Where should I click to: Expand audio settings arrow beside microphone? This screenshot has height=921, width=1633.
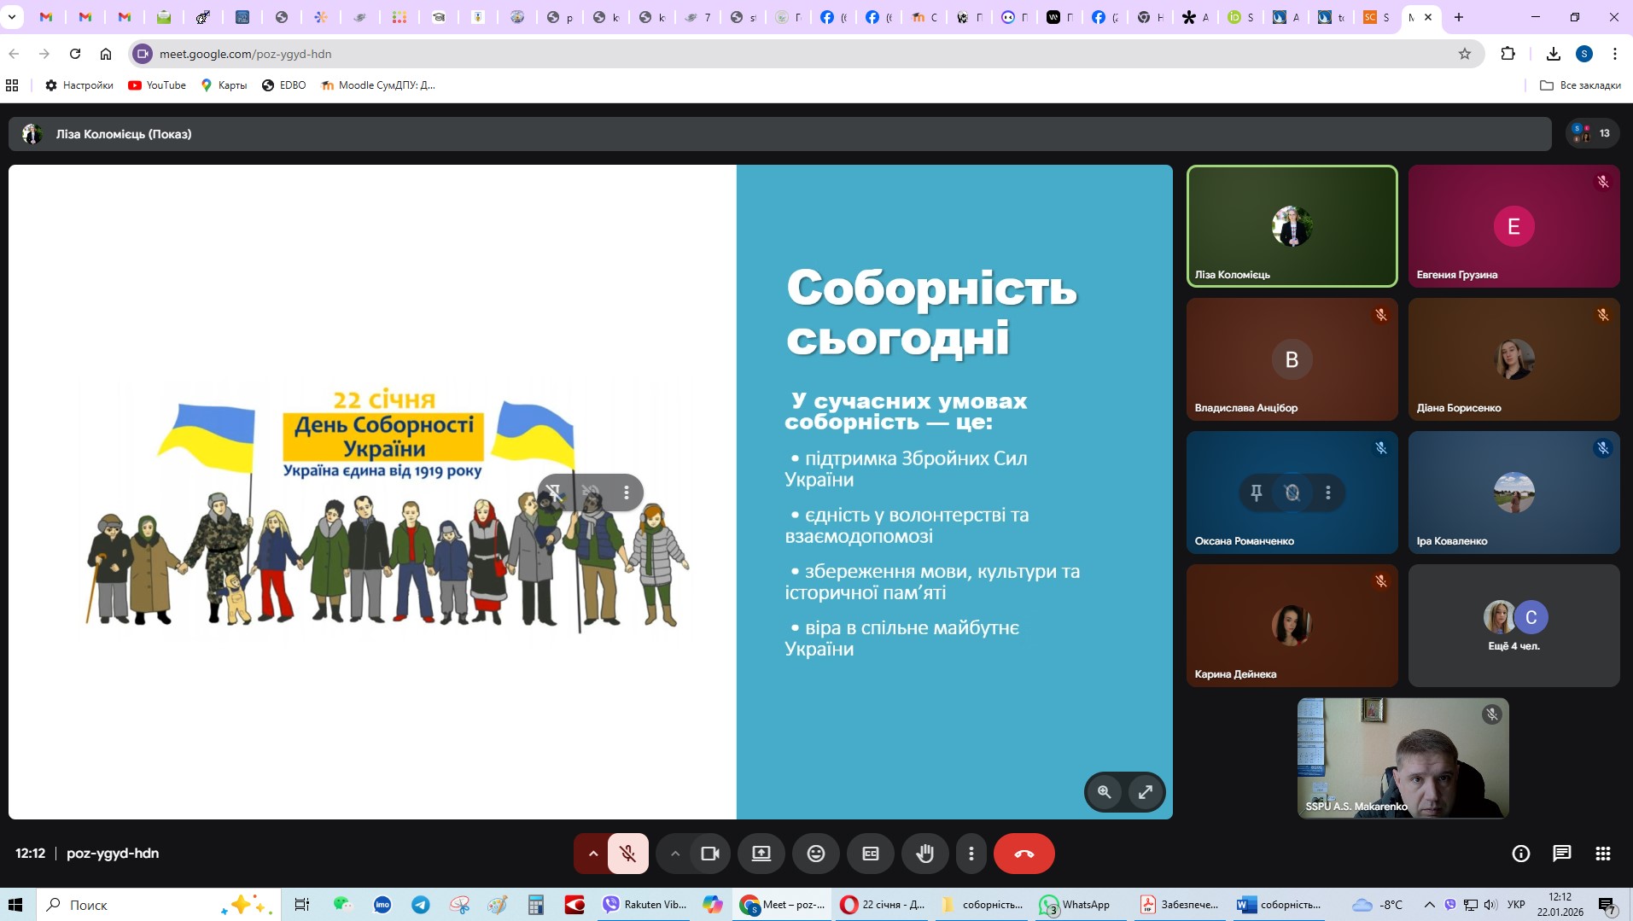click(x=592, y=854)
